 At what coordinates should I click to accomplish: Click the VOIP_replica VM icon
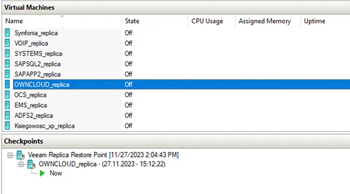pos(7,43)
